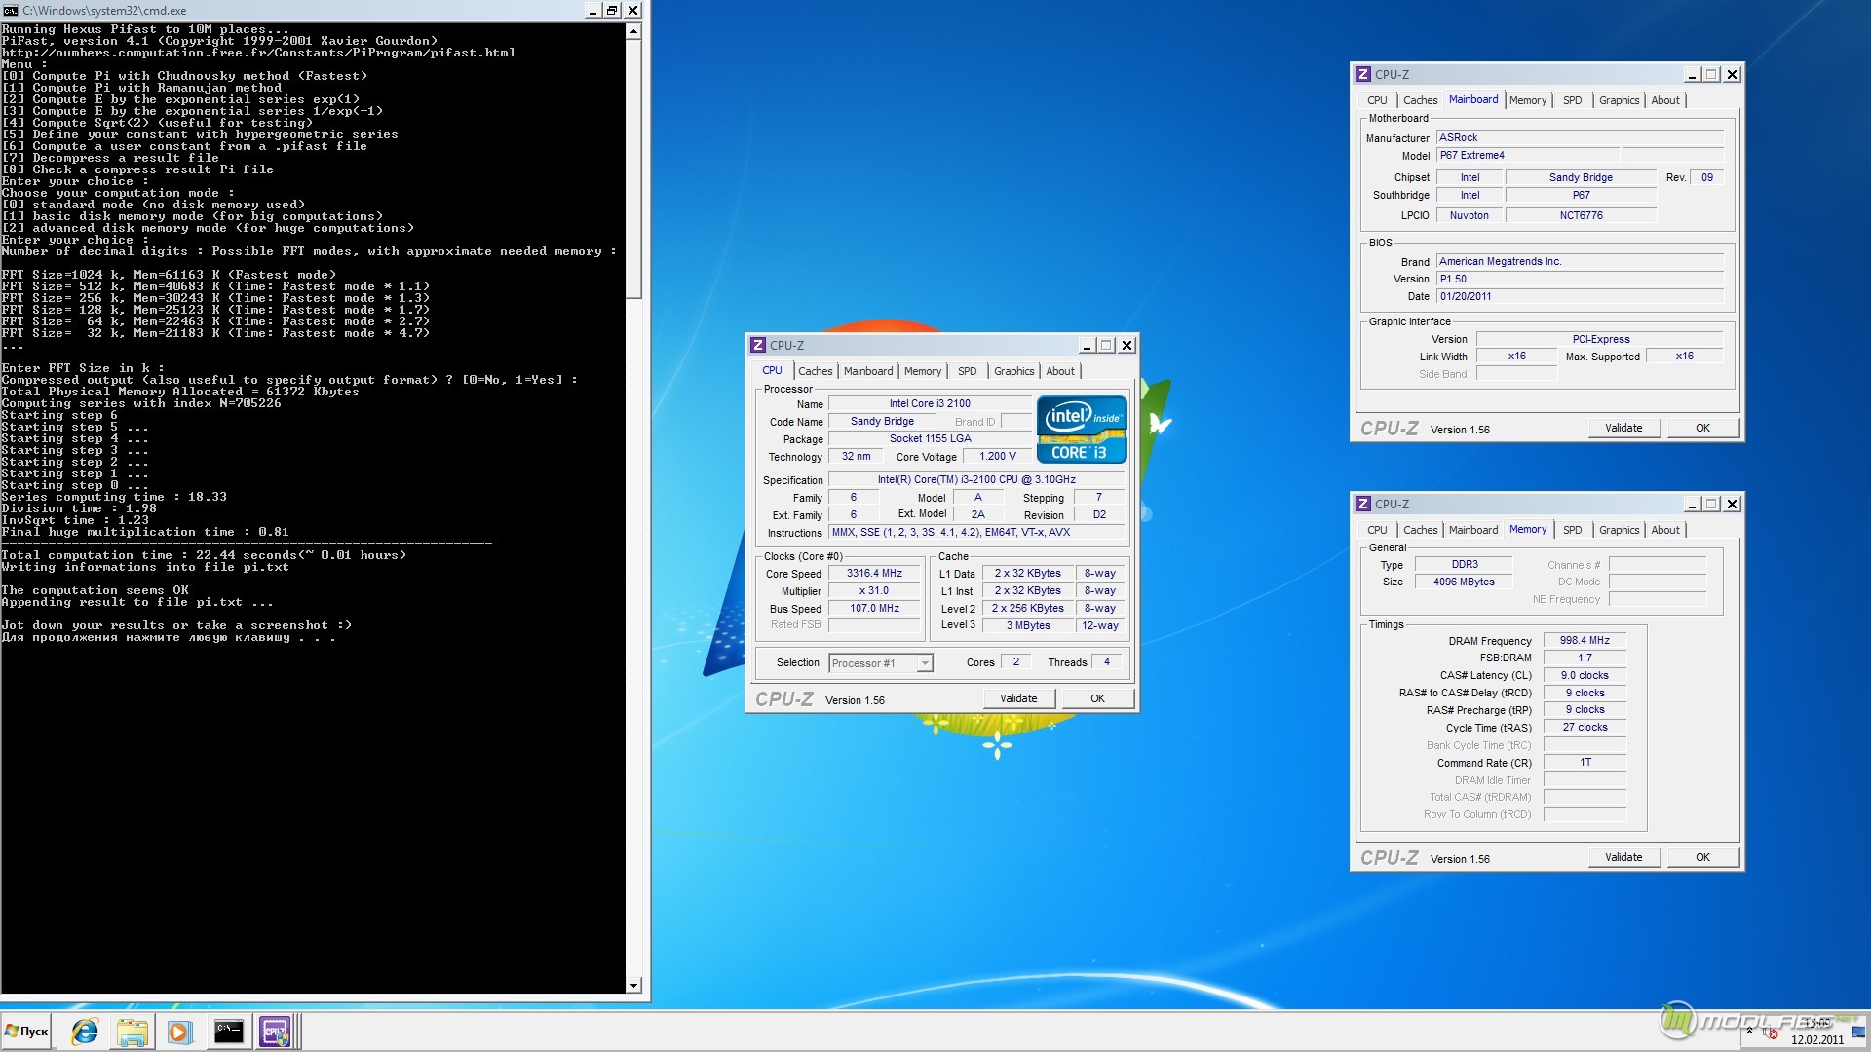Click the Mainboard CPU-Z window title icon

point(1363,74)
